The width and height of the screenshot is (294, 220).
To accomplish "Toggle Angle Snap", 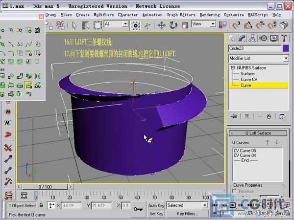I will click(248, 25).
